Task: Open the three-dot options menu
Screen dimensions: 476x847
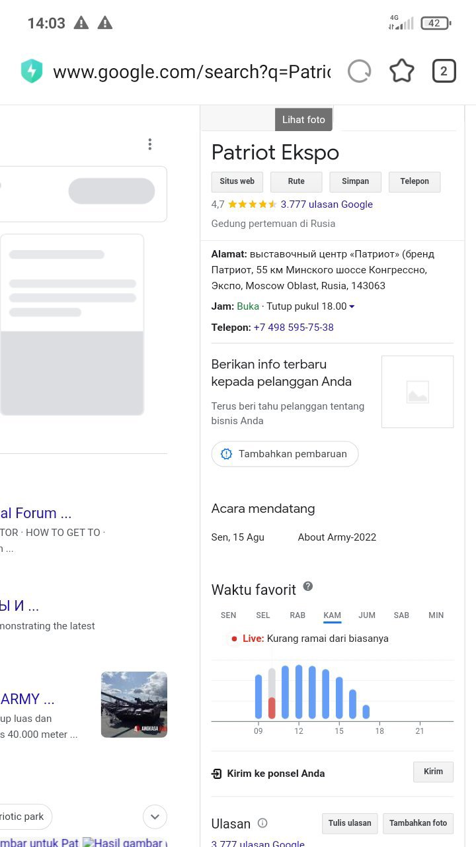Action: [x=150, y=144]
